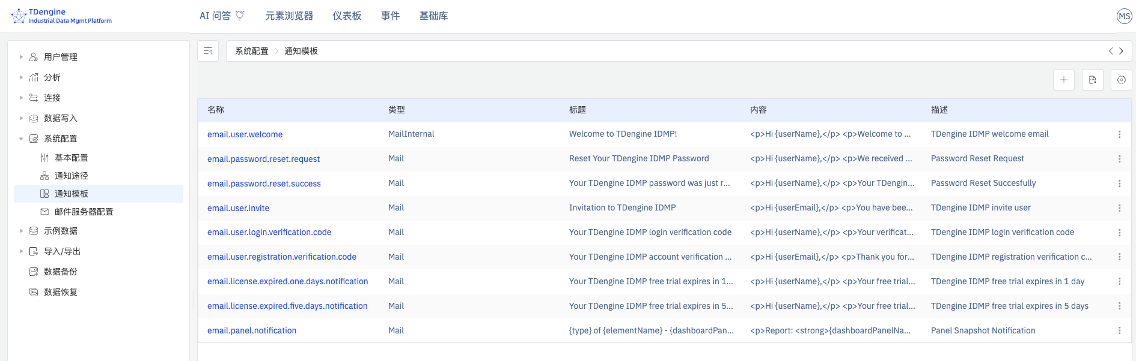The width and height of the screenshot is (1136, 361).
Task: Collapse the 系统配置 tree node arrow
Action: 21,139
